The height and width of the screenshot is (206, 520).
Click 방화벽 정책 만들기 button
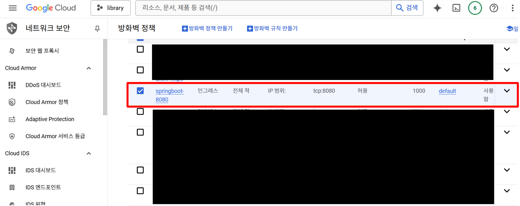click(207, 29)
